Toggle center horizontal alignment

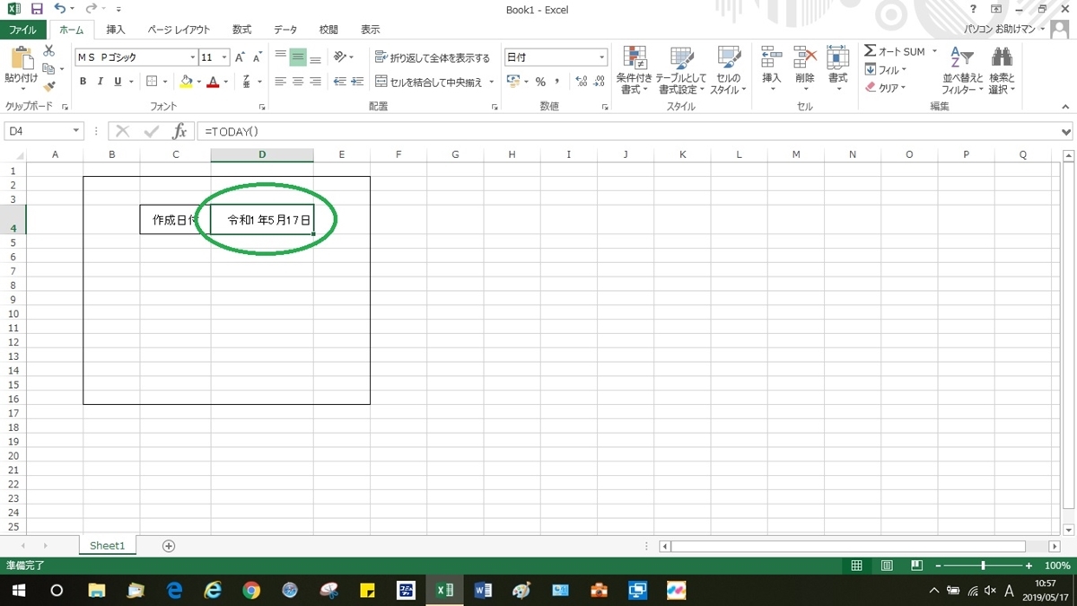click(298, 82)
